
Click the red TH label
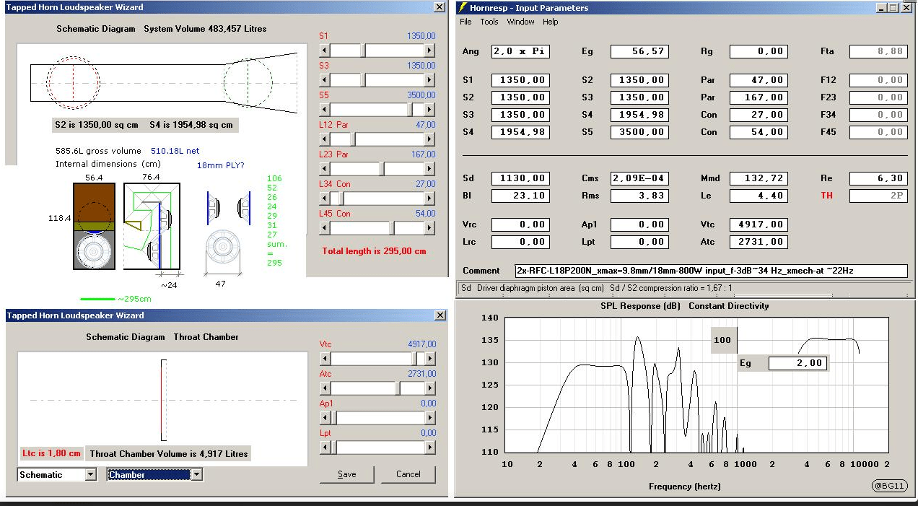click(x=827, y=196)
